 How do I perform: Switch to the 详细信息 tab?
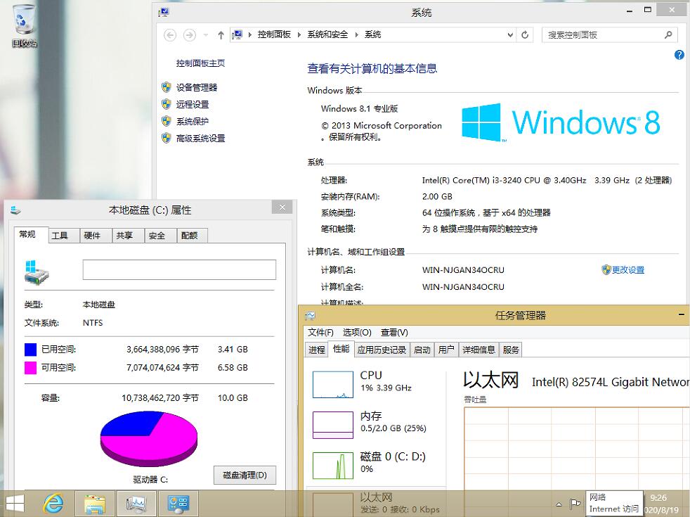[x=479, y=350]
